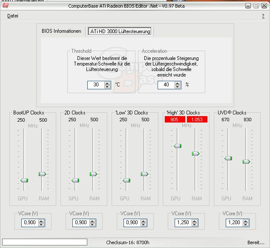This screenshot has height=248, width=270.
Task: Click the 'High' 3D Clocks GPU slider handle
Action: [x=178, y=146]
